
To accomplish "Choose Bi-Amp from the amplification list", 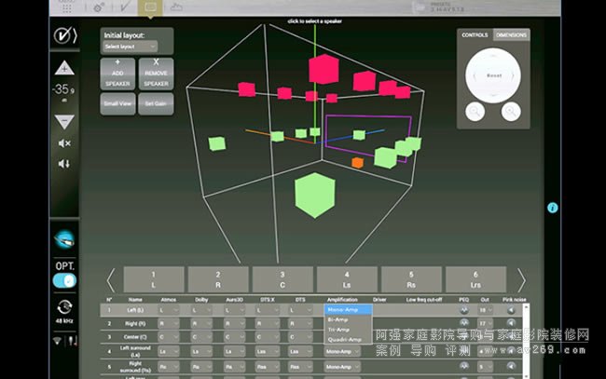I will tap(336, 319).
